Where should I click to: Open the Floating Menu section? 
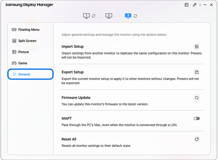point(29,30)
